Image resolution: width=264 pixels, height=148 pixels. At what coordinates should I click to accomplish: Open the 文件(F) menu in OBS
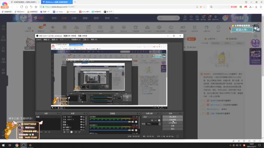39,39
